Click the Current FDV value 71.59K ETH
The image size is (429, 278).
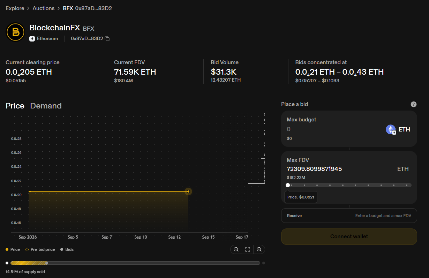pyautogui.click(x=135, y=72)
